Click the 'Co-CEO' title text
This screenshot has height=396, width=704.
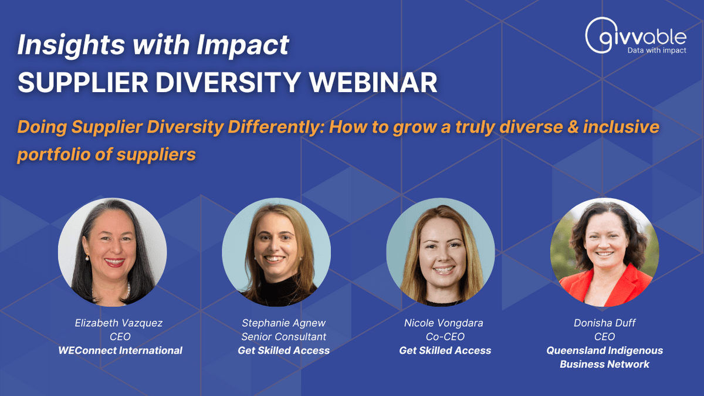click(445, 336)
